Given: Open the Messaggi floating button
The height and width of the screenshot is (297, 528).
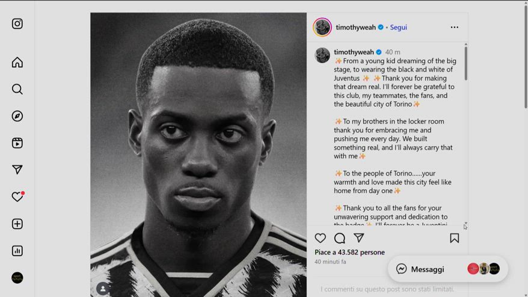Looking at the screenshot, I should (x=428, y=269).
